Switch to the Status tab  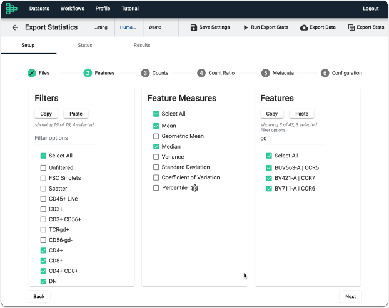tap(85, 45)
